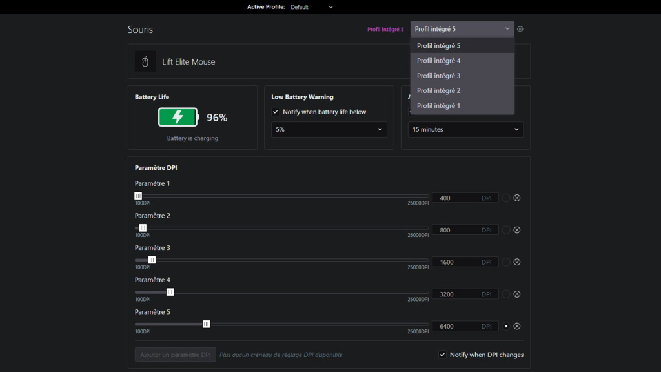Click the Souris page heading
Viewport: 661px width, 372px height.
point(140,30)
